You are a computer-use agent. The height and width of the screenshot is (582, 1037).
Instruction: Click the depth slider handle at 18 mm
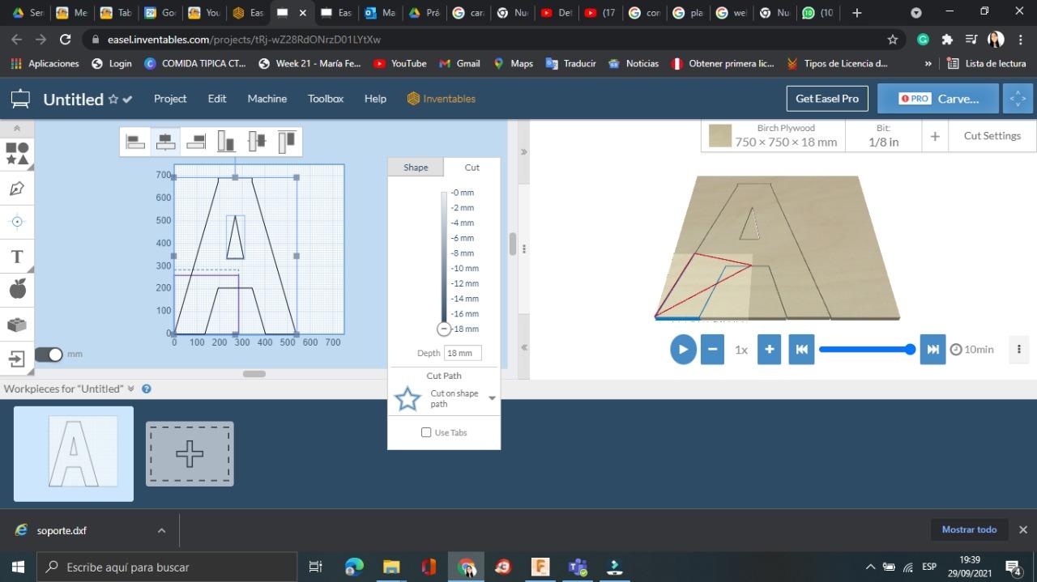coord(443,329)
